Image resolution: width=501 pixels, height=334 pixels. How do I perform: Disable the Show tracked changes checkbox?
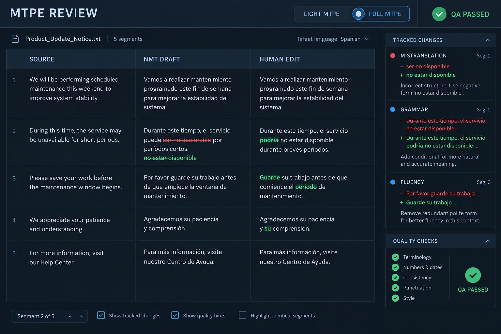(x=101, y=315)
